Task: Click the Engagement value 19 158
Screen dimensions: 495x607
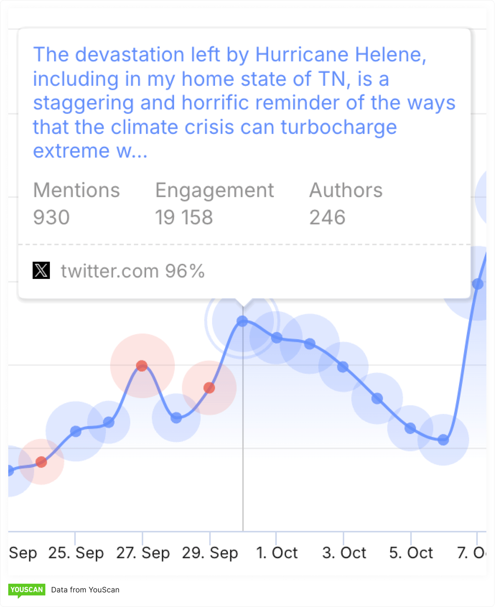Action: tap(184, 217)
